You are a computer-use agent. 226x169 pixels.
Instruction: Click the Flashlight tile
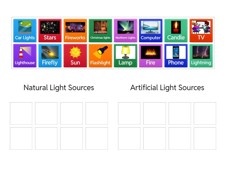[x=100, y=55]
